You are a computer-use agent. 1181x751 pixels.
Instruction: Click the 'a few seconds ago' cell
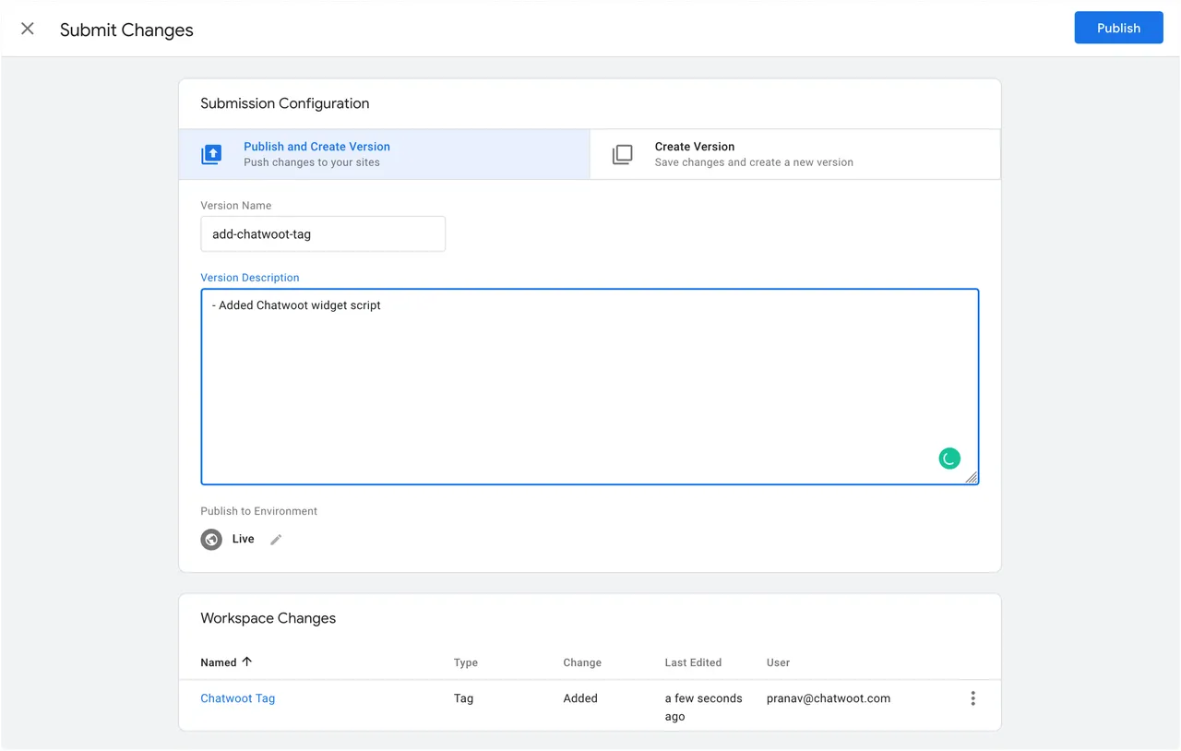[703, 708]
